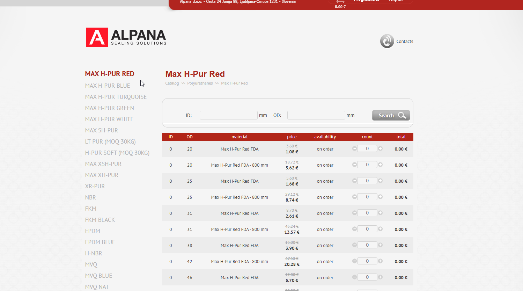Image resolution: width=523 pixels, height=291 pixels.
Task: Click the Search button with magnifier
Action: 391,115
